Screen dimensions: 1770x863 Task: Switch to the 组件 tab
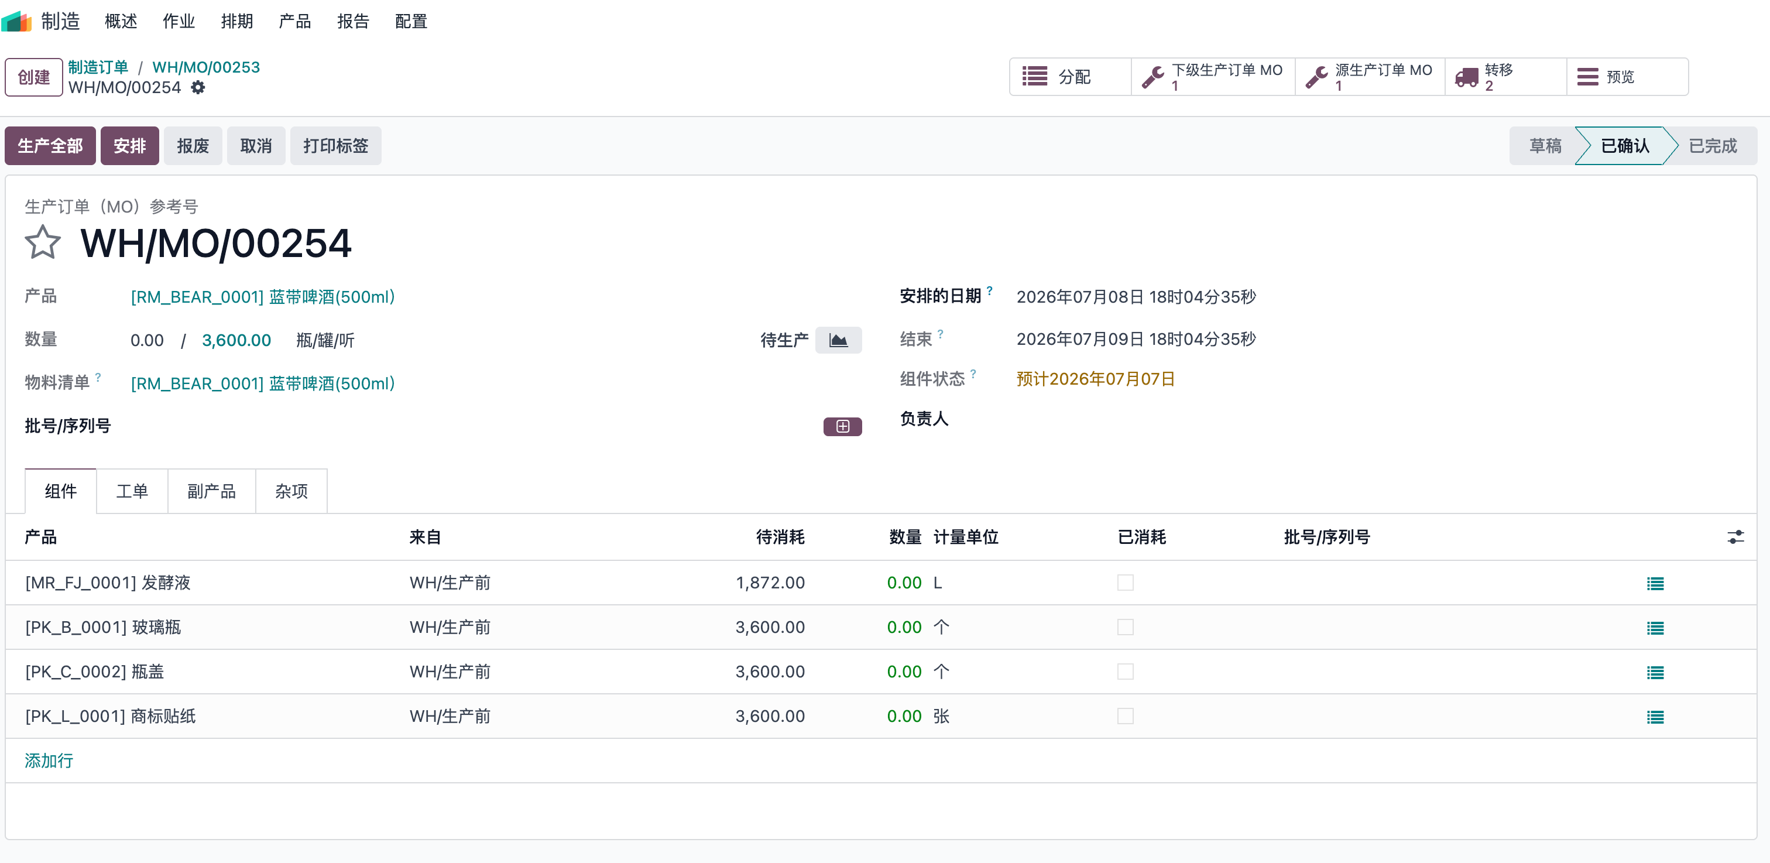tap(60, 491)
